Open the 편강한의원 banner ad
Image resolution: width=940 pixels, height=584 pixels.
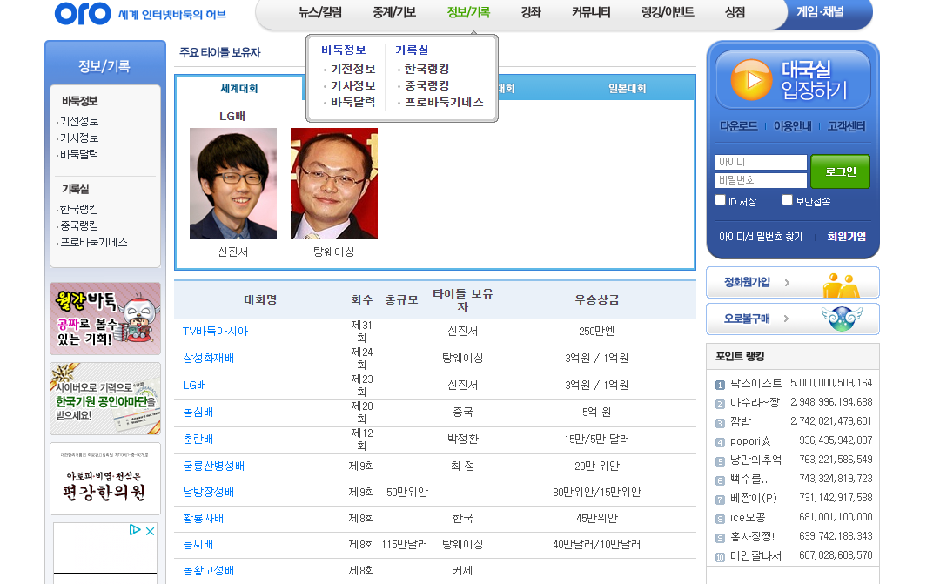(x=105, y=479)
